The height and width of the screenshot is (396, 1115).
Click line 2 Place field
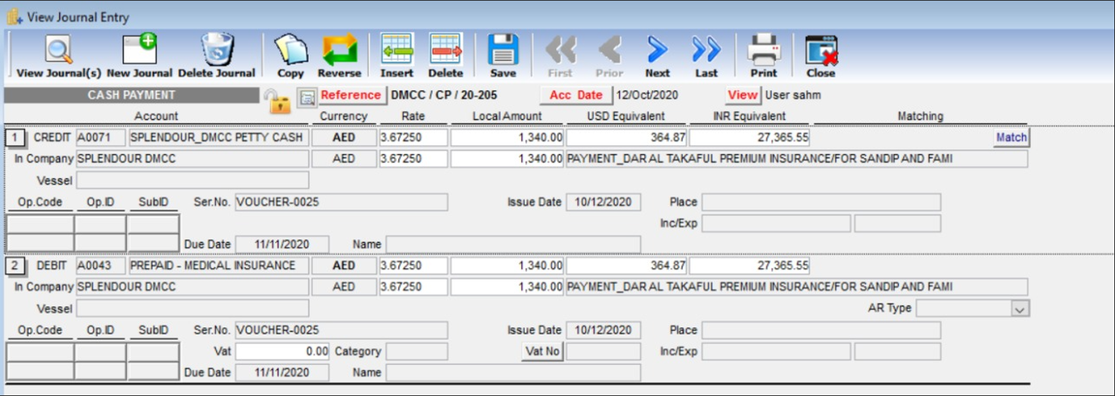click(822, 331)
